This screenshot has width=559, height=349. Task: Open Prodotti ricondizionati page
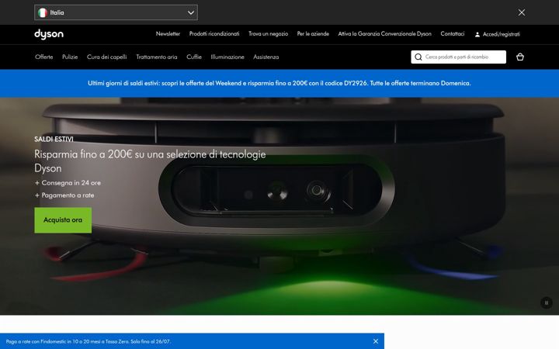[214, 34]
